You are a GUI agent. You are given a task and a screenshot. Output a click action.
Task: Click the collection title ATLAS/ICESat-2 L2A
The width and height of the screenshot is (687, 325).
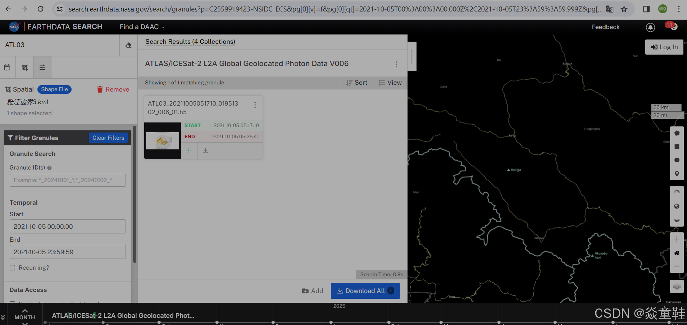247,64
